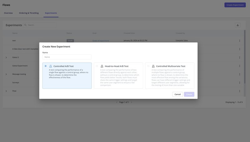This screenshot has height=142, width=250.
Task: Expand the Gokul 2 experiment row
Action: 6,57
